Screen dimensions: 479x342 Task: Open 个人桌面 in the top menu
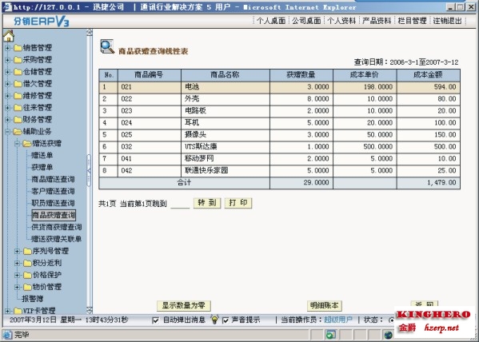(271, 21)
